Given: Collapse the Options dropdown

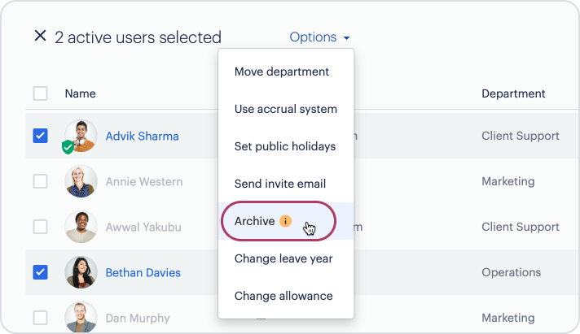Looking at the screenshot, I should point(319,37).
